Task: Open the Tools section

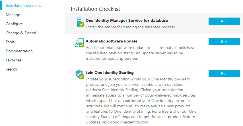Action: point(10,42)
